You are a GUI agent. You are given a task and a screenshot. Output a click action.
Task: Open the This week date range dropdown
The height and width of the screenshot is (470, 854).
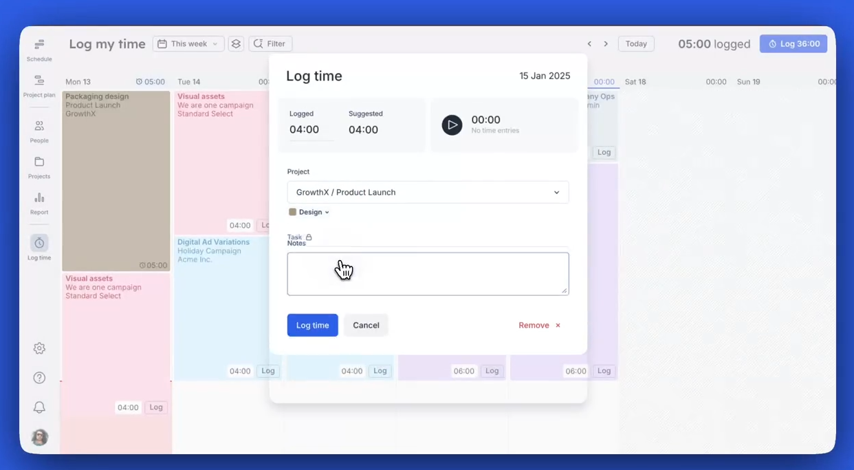pyautogui.click(x=188, y=43)
